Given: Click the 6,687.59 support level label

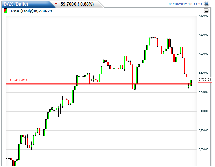Looking at the screenshot, I should [x=18, y=80].
